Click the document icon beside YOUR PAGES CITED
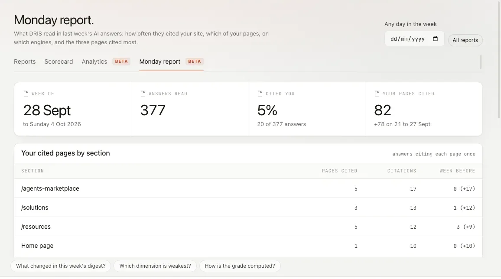 point(377,94)
